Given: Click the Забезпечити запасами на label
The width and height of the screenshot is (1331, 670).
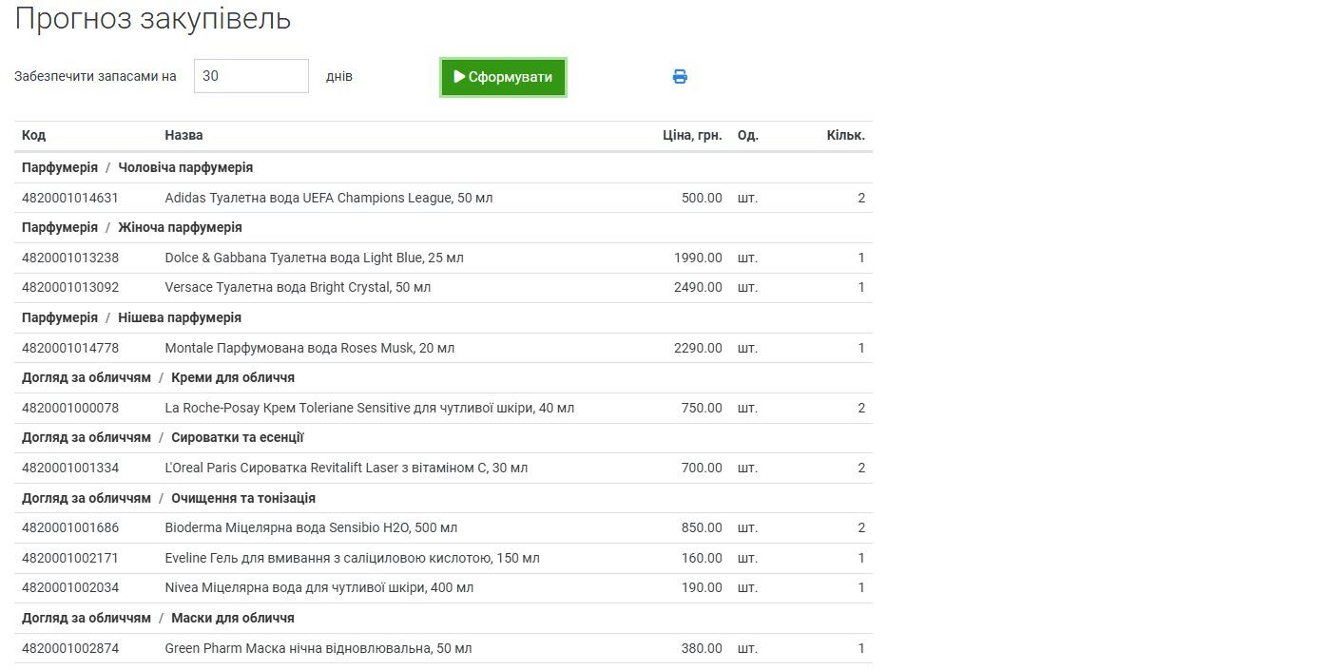Looking at the screenshot, I should pyautogui.click(x=95, y=76).
